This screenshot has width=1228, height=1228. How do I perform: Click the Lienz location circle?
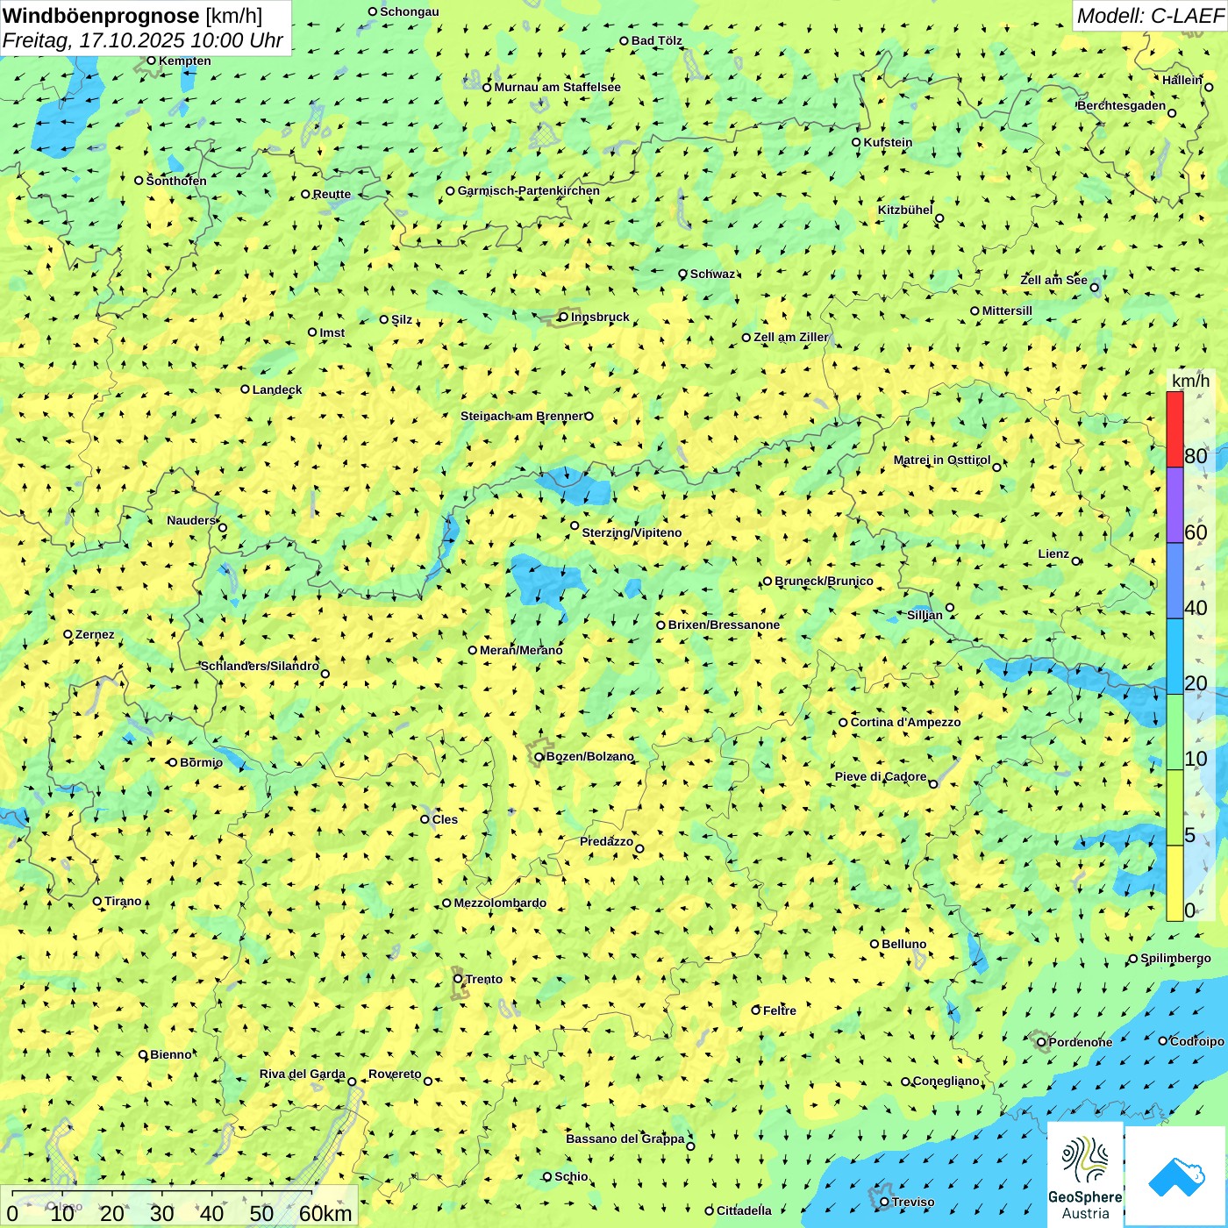tap(1076, 561)
